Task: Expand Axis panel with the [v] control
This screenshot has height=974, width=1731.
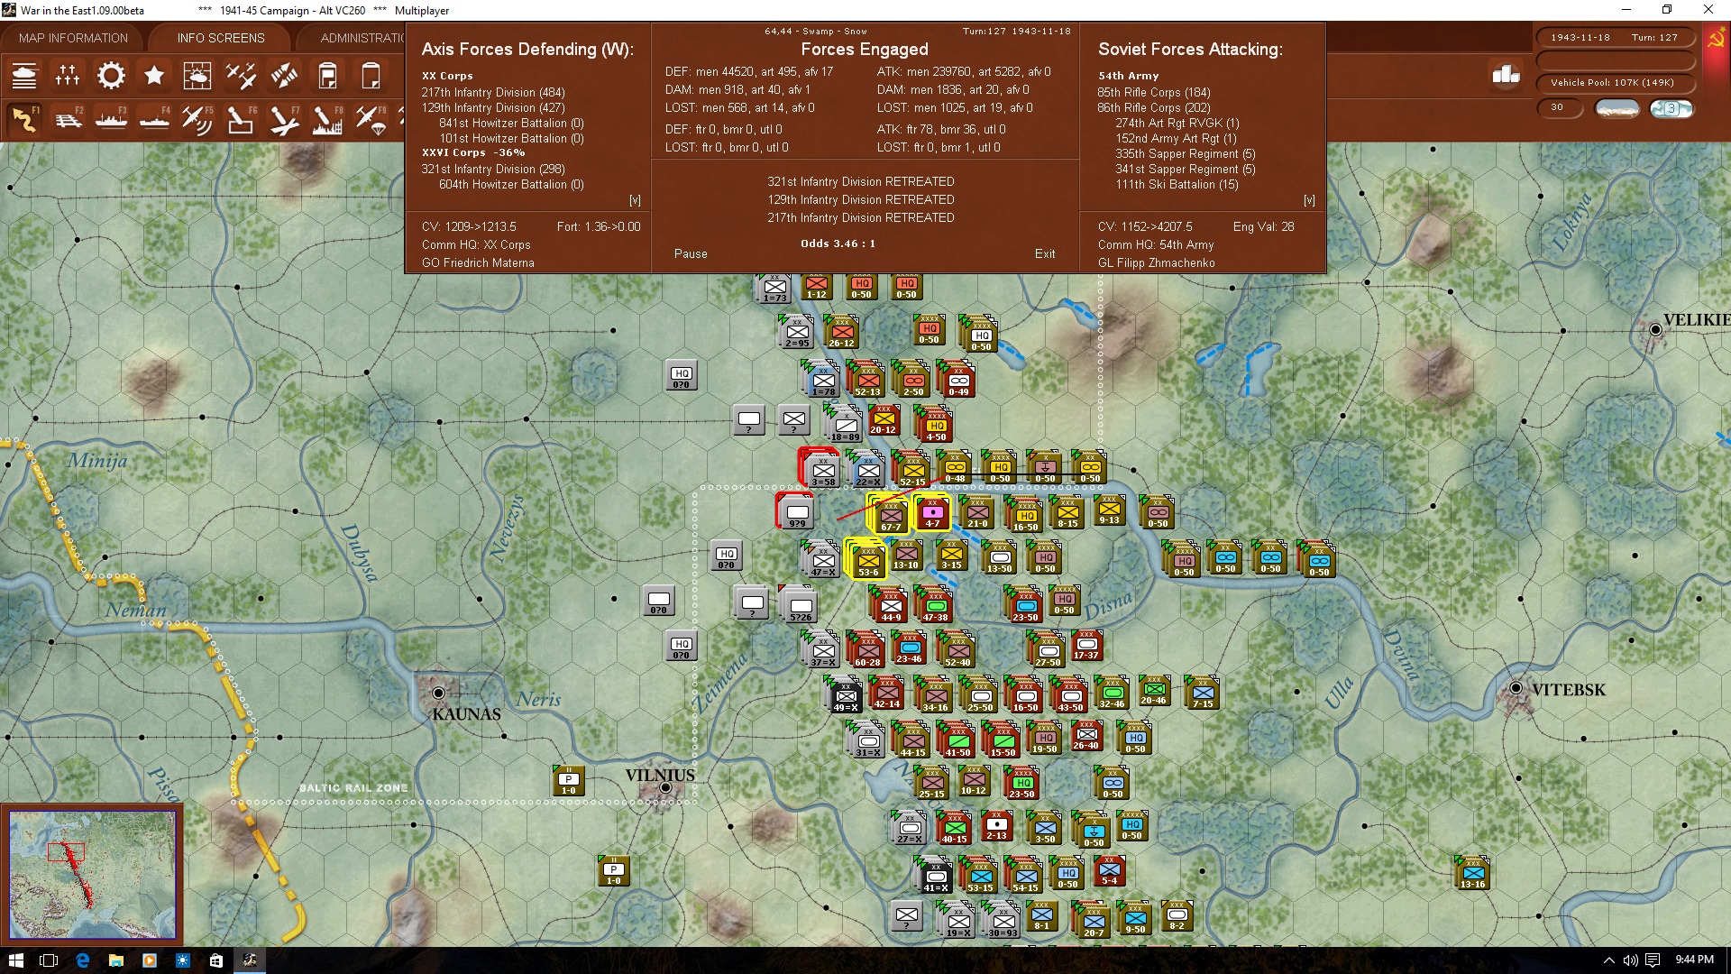Action: (x=636, y=199)
